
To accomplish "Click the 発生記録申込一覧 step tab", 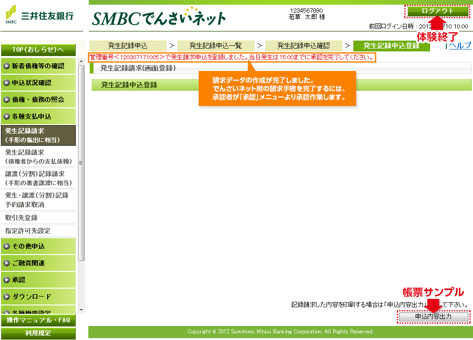I will [x=215, y=46].
